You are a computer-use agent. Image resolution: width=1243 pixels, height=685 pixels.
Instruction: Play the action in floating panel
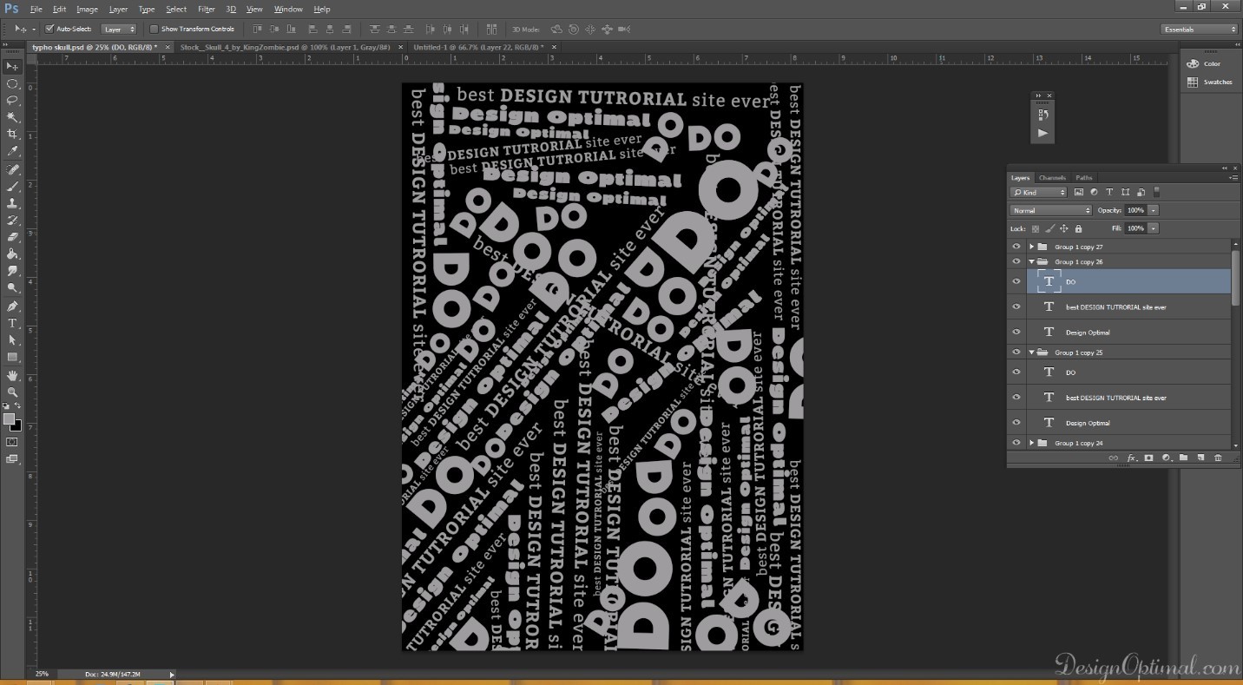[x=1042, y=133]
